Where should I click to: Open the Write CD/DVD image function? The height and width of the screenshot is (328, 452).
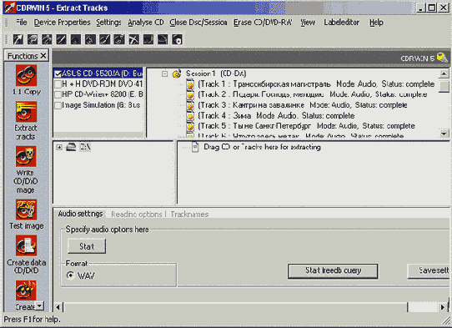coord(26,156)
